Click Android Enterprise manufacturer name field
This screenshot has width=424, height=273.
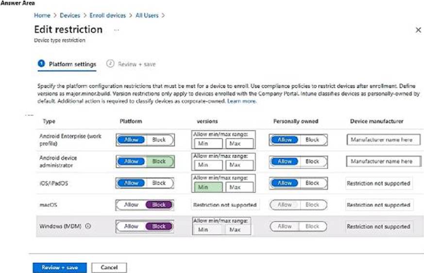tap(383, 140)
